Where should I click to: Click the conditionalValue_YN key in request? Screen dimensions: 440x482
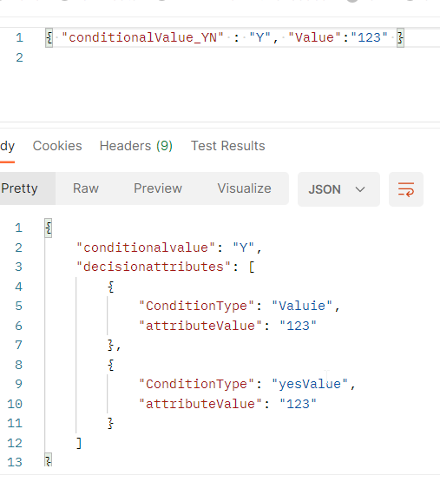(x=142, y=38)
